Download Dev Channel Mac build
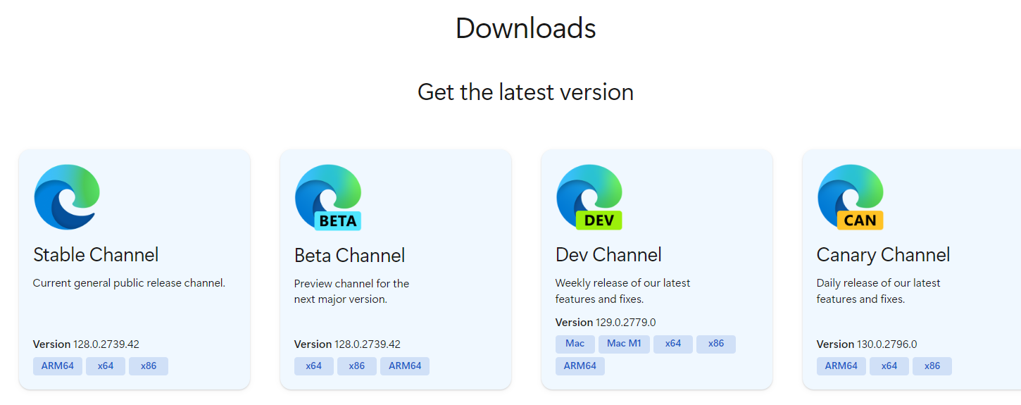 pos(575,344)
